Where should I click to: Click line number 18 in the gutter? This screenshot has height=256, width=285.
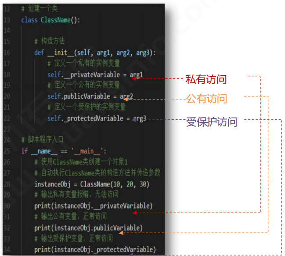(x=7, y=75)
